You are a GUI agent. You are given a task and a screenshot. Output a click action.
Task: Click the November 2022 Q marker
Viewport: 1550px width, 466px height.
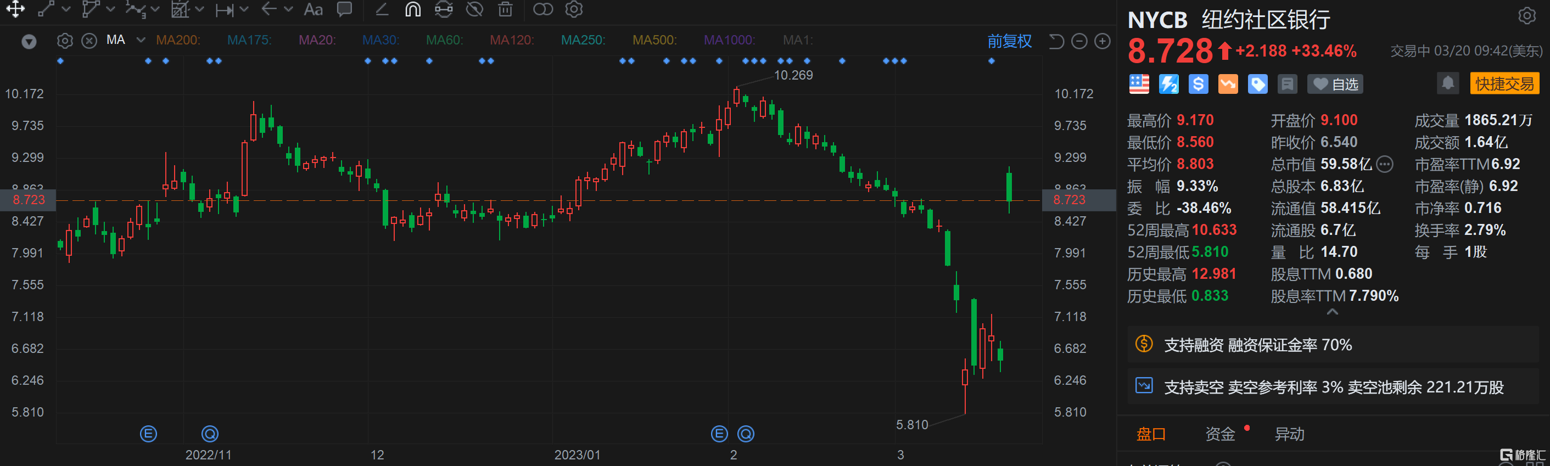click(209, 434)
